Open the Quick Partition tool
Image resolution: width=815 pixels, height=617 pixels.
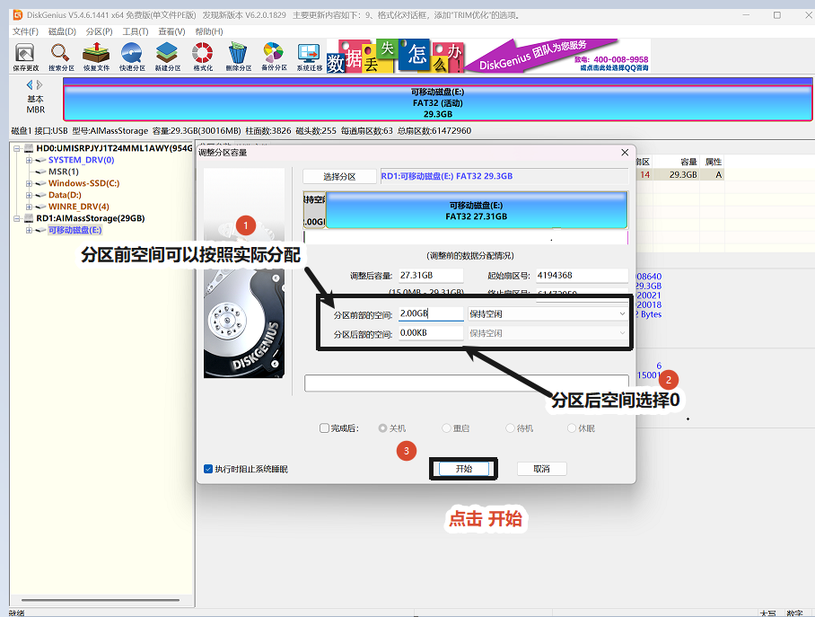[x=132, y=57]
